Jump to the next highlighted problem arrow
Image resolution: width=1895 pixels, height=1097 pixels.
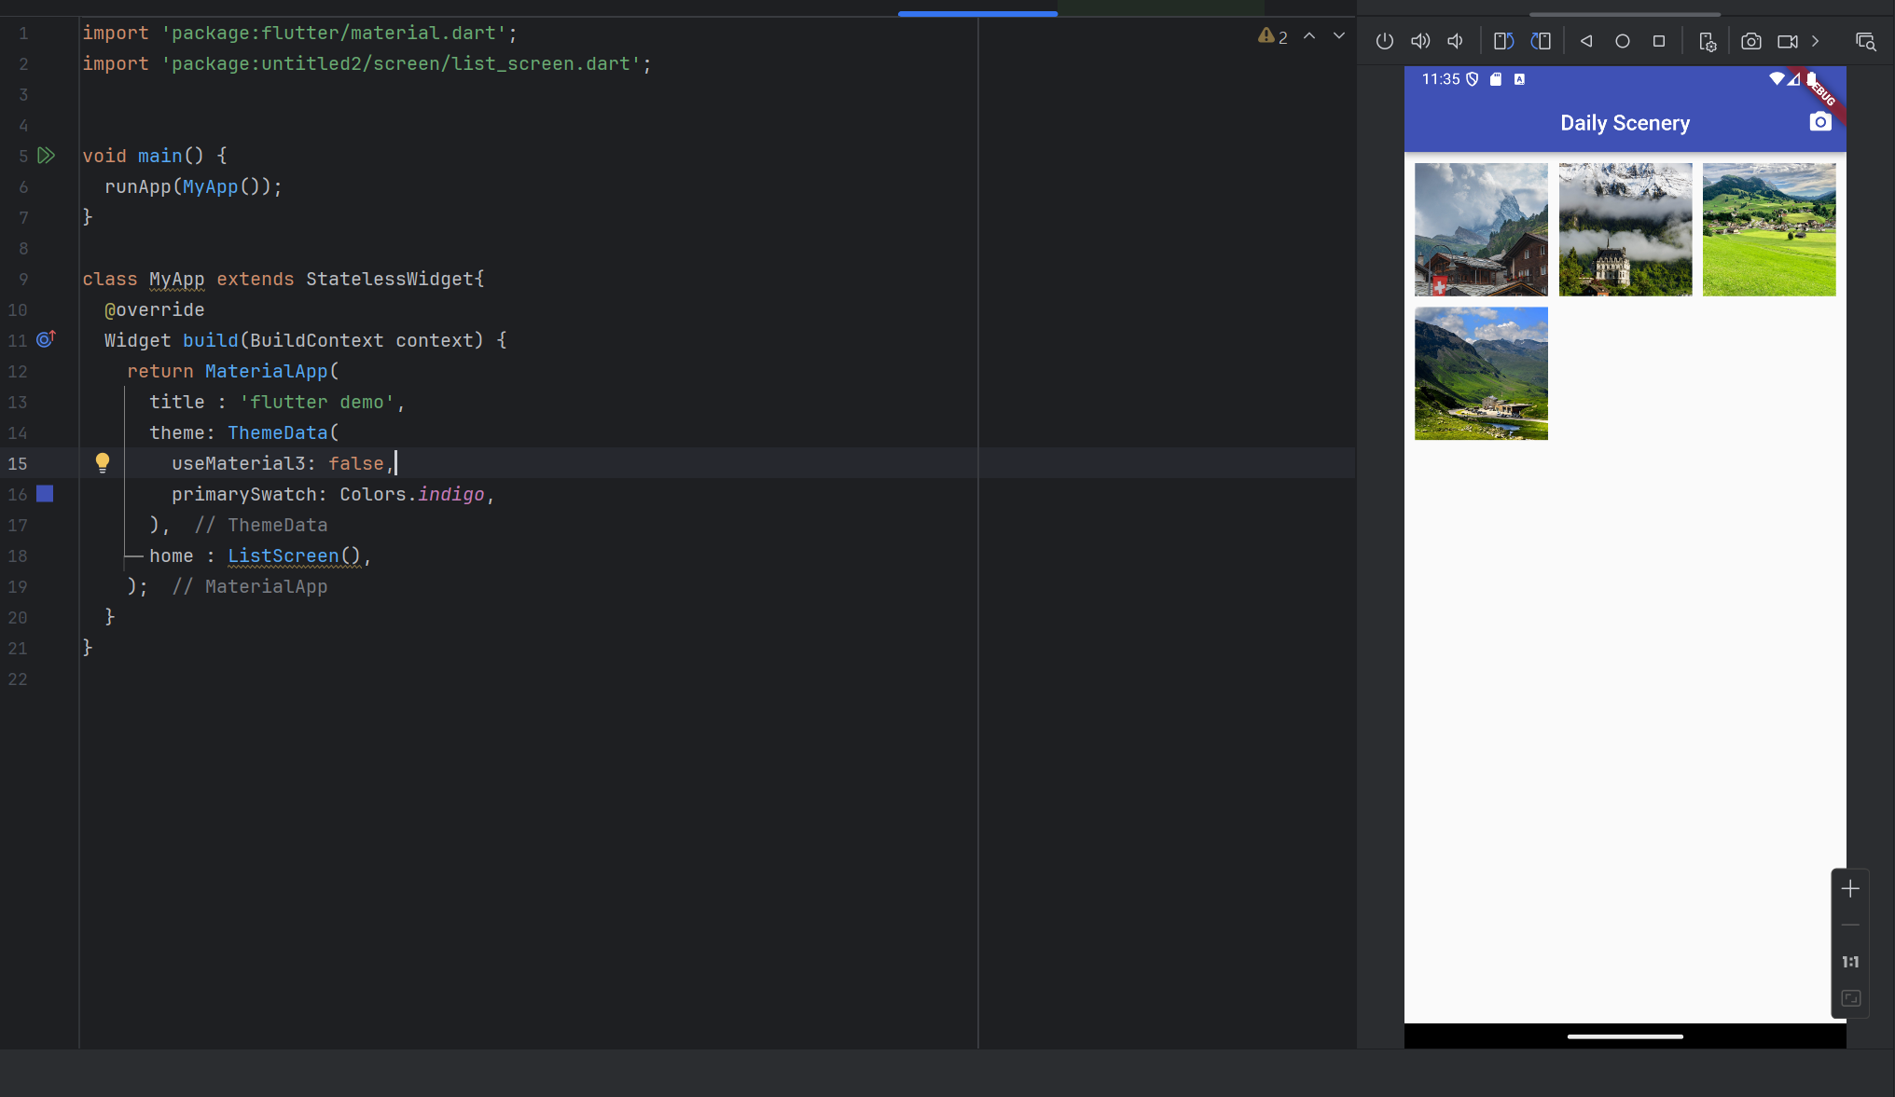point(1339,35)
